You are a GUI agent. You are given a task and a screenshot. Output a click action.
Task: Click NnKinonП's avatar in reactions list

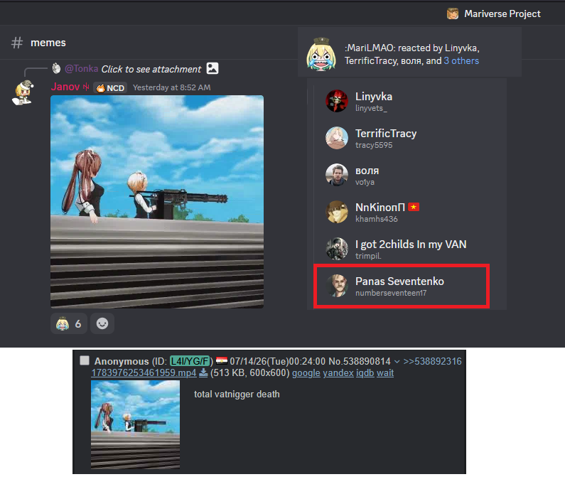[x=337, y=212]
